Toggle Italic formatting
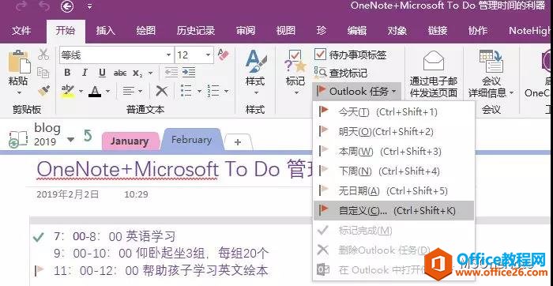 coord(85,73)
